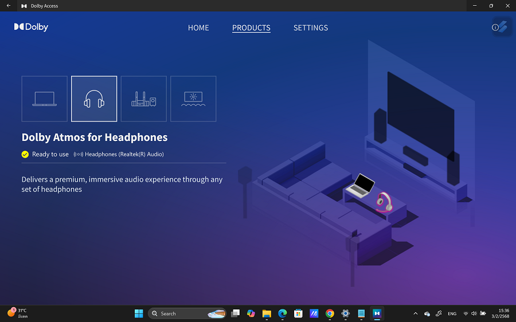This screenshot has height=322, width=516.
Task: Open the volume control in system tray
Action: pos(474,313)
